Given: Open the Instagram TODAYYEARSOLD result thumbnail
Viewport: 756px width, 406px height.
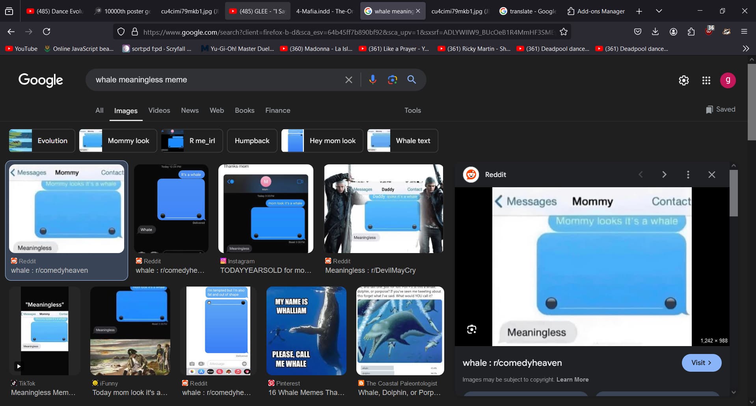Looking at the screenshot, I should (266, 209).
